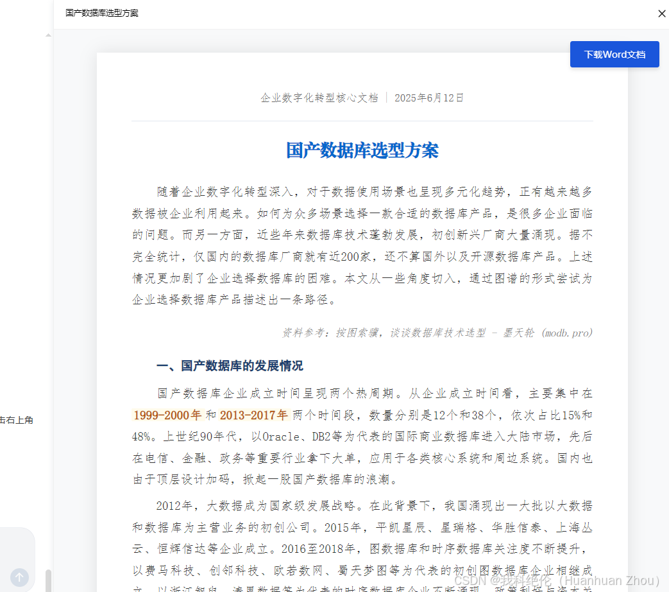Click the highlighted text 2013-2017年

click(x=254, y=415)
